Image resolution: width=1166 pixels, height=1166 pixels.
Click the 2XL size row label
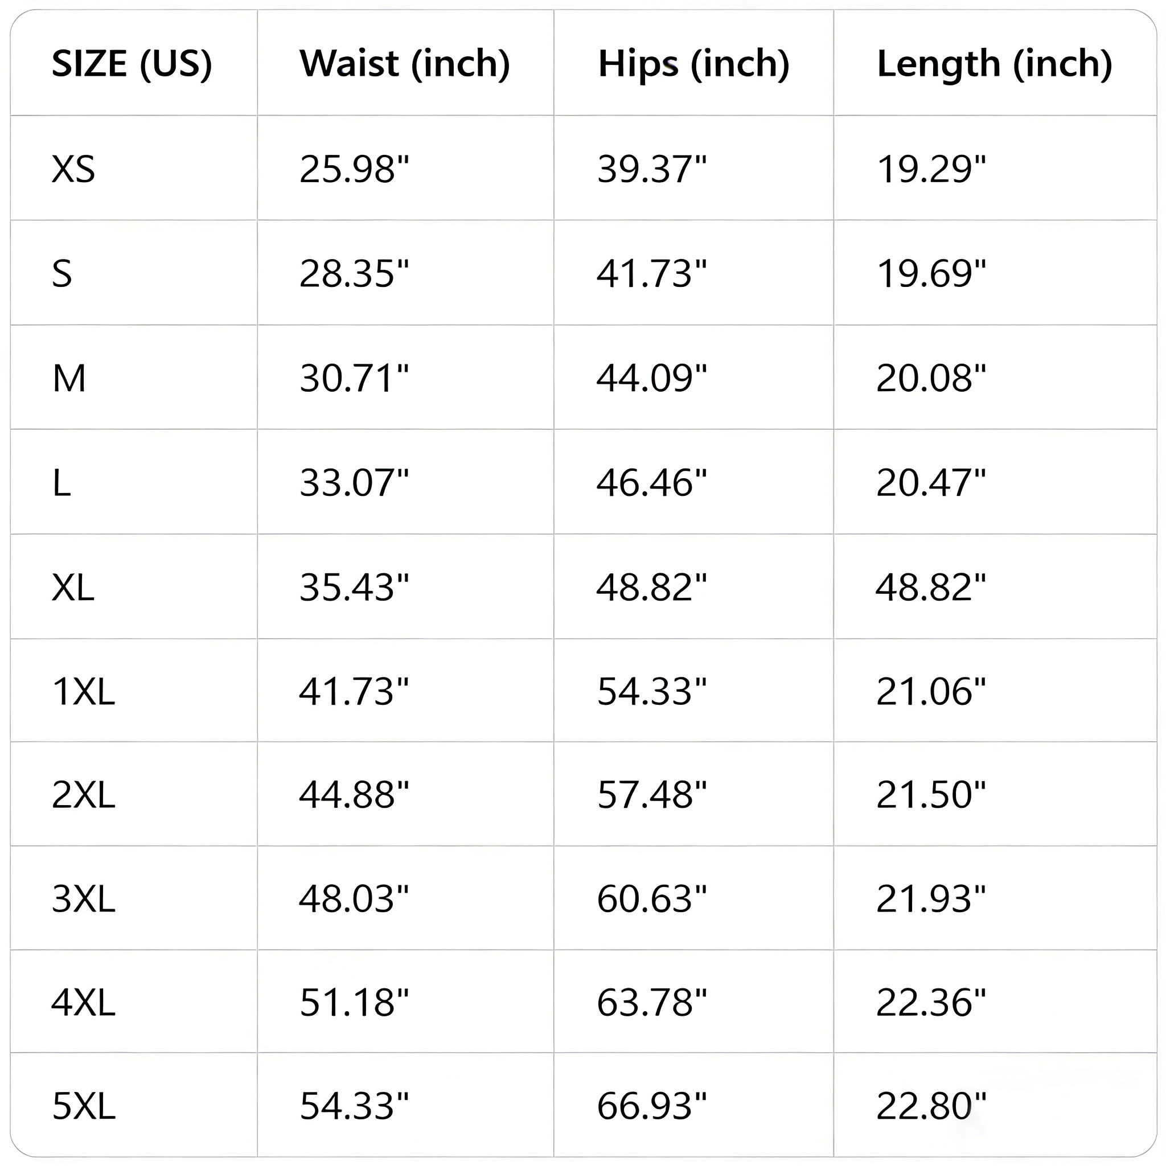(x=83, y=794)
